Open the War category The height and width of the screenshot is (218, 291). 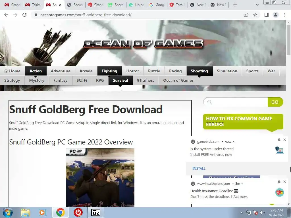271,71
